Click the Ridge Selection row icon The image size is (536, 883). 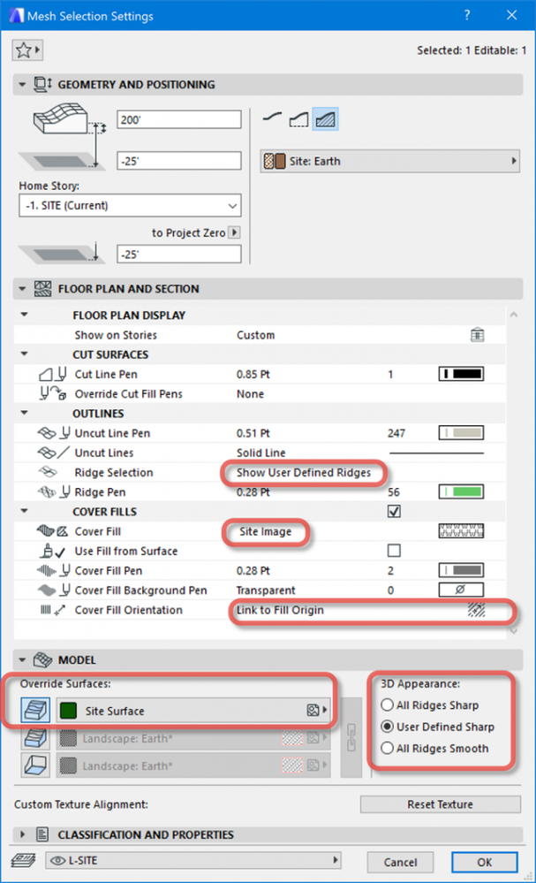(x=47, y=472)
